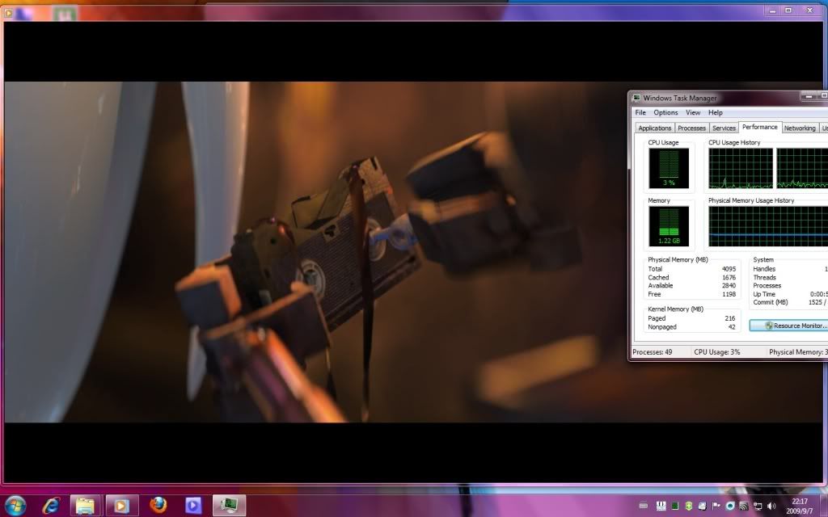Switch to the Applications tab

654,128
